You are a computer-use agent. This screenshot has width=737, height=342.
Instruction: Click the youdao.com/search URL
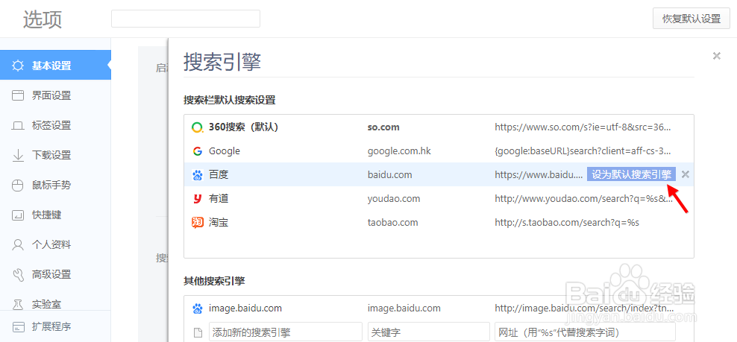point(584,199)
